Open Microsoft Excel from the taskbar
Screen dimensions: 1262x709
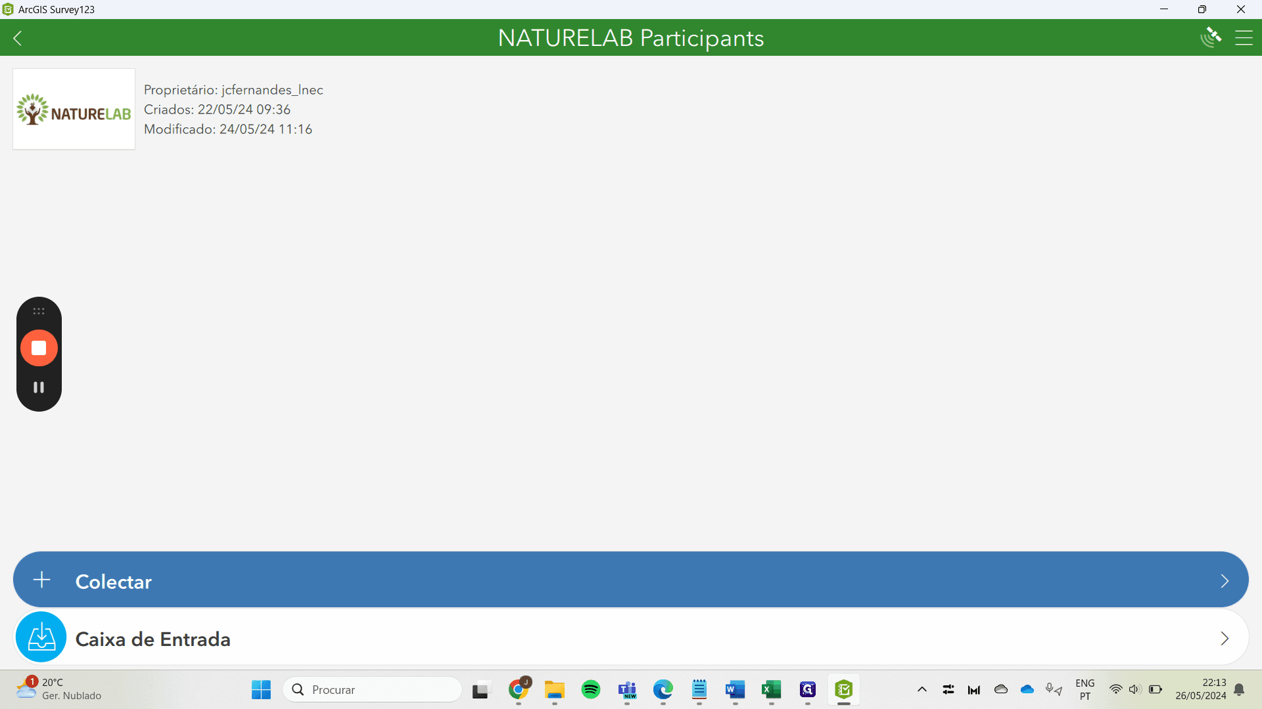772,690
